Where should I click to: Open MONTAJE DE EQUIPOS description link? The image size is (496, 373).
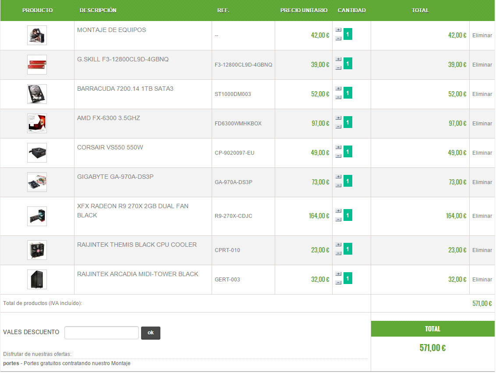(x=112, y=30)
